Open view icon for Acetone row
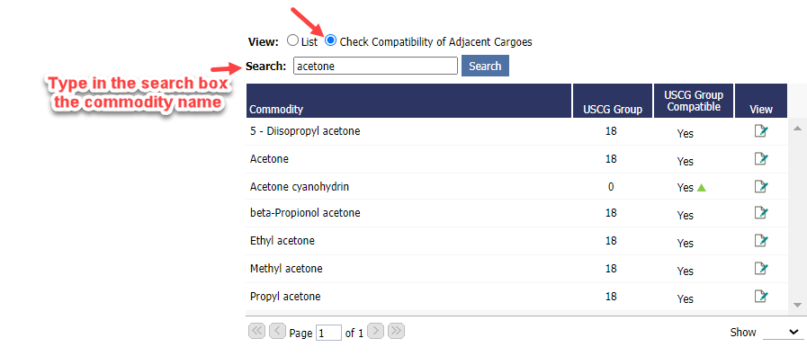The height and width of the screenshot is (356, 807). (x=761, y=158)
